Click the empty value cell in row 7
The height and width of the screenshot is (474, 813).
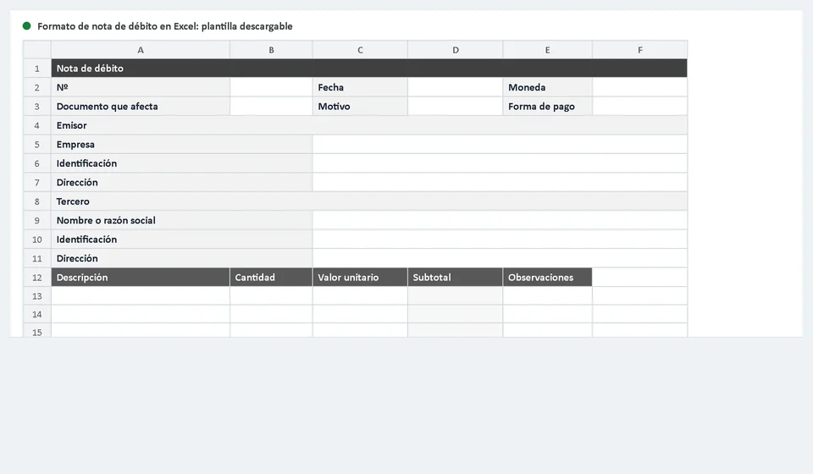coord(500,182)
